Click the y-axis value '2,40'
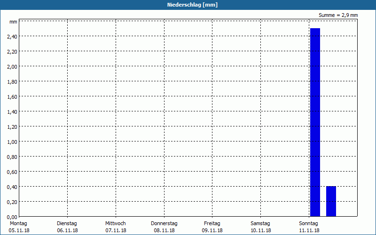The height and width of the screenshot is (235, 376). pyautogui.click(x=12, y=37)
